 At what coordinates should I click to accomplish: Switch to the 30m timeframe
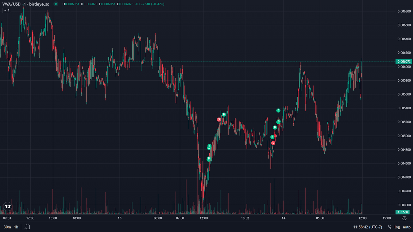pyautogui.click(x=7, y=227)
